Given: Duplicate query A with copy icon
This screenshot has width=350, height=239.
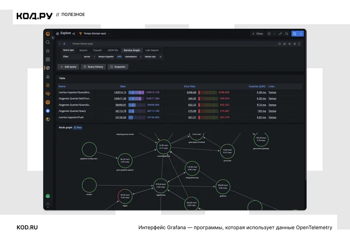Looking at the screenshot, I should 285,44.
